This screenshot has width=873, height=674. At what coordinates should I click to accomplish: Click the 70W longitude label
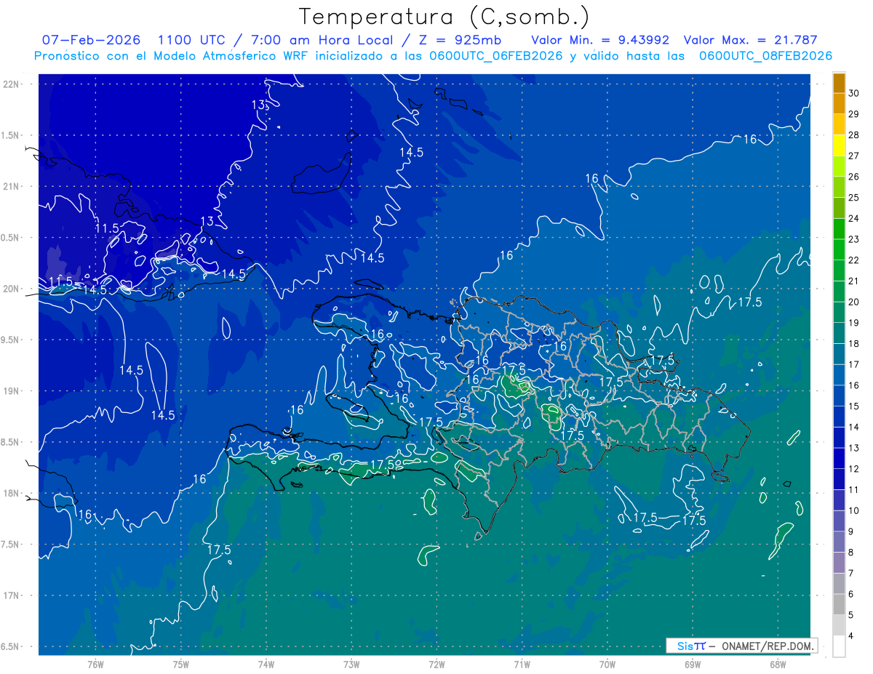click(x=607, y=664)
